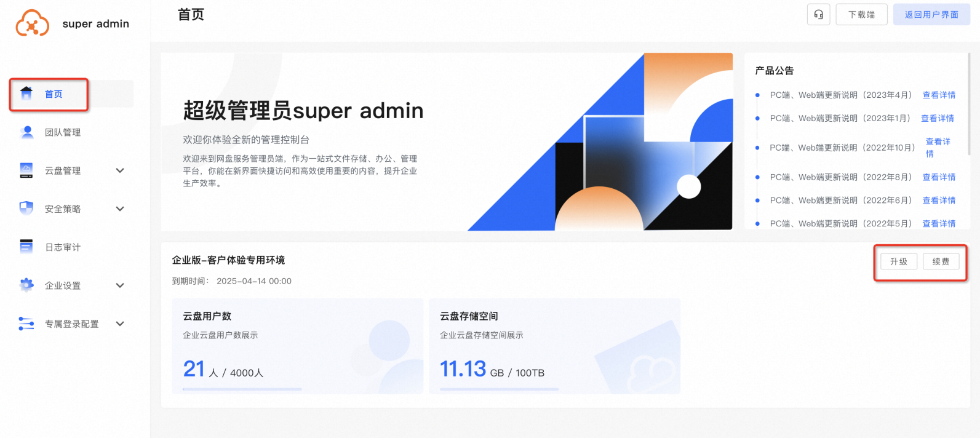Click the 升级 upgrade button
The image size is (980, 438).
(899, 261)
